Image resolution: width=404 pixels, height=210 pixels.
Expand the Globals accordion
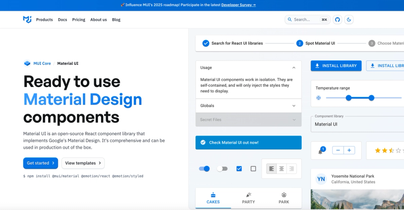[x=248, y=106]
